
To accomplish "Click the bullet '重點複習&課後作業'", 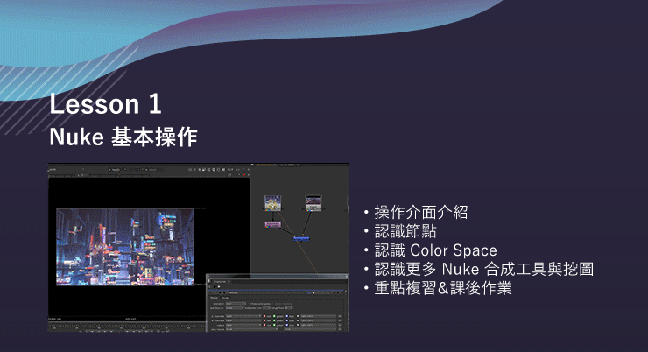I will click(443, 288).
